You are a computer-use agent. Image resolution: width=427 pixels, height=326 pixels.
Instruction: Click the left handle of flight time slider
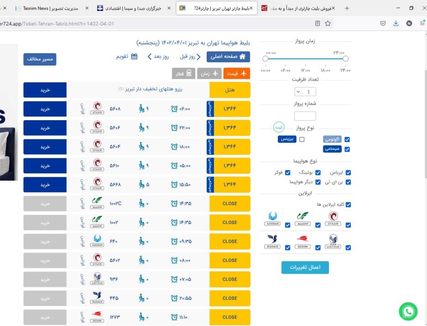[x=266, y=59]
